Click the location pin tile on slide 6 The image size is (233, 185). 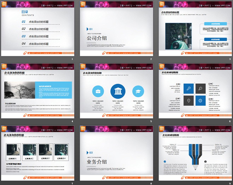coord(189,100)
